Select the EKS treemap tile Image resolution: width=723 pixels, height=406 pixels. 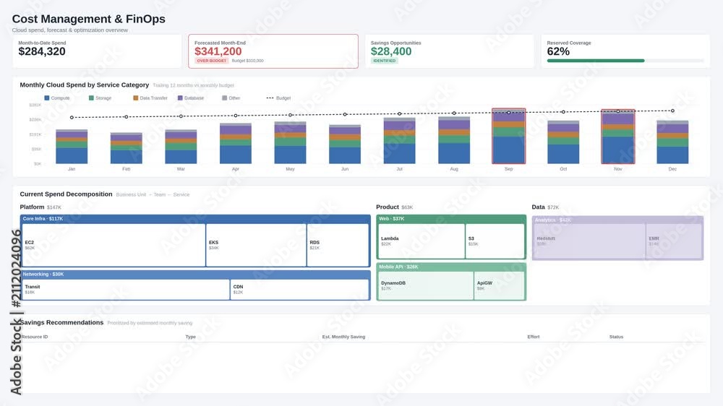pyautogui.click(x=257, y=245)
